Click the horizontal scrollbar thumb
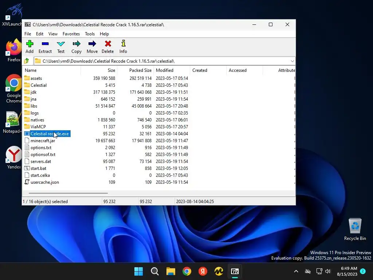The height and width of the screenshot is (280, 373). point(68,193)
